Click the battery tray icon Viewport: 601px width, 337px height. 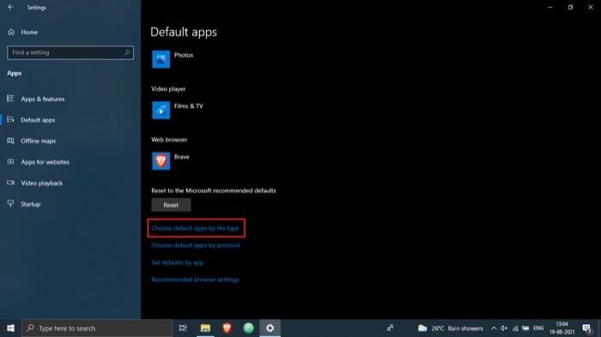[525, 328]
